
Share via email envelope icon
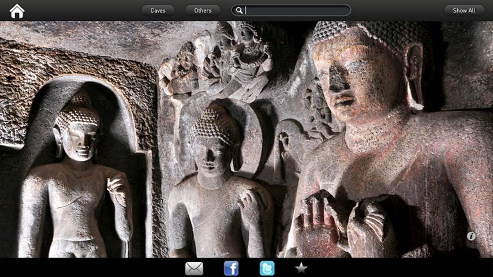[194, 268]
